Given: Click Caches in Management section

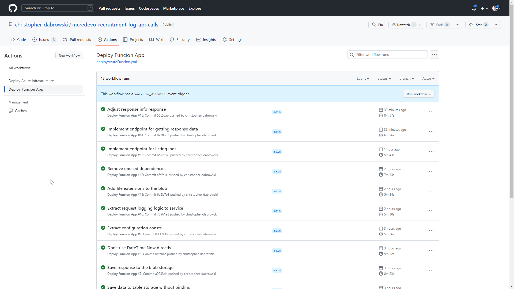Looking at the screenshot, I should tap(21, 111).
